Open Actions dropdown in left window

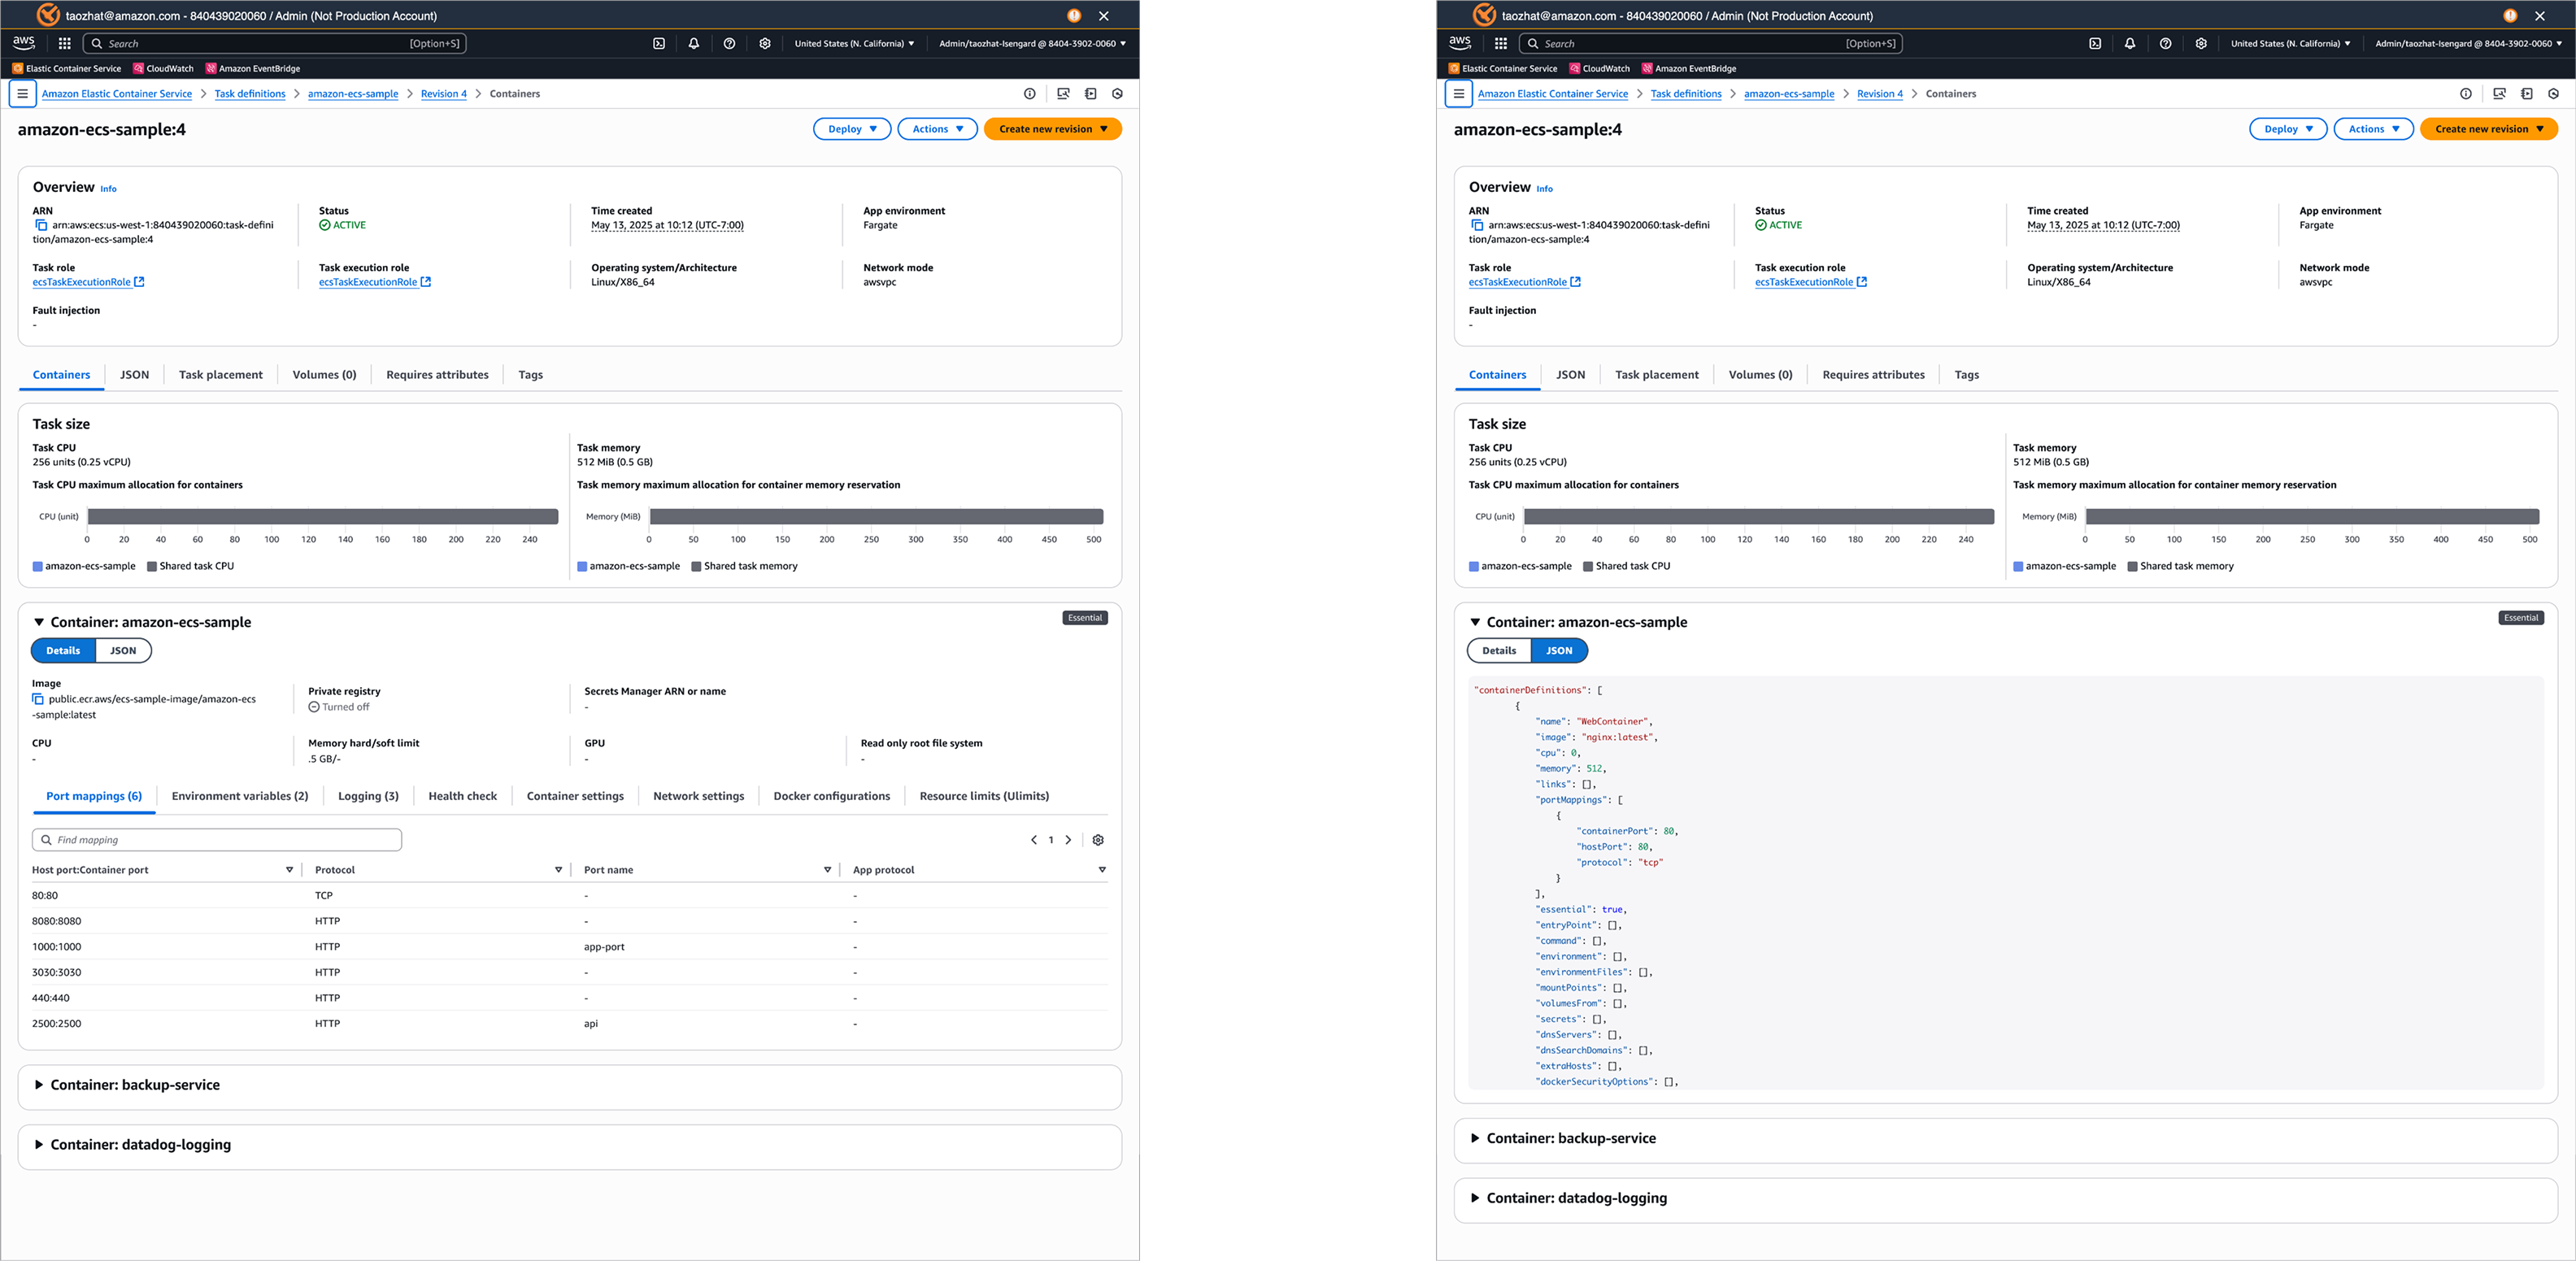click(x=937, y=129)
